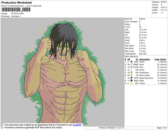168x130 pixels.
Task: Click the Black thread color swatch
Action: tap(132, 80)
